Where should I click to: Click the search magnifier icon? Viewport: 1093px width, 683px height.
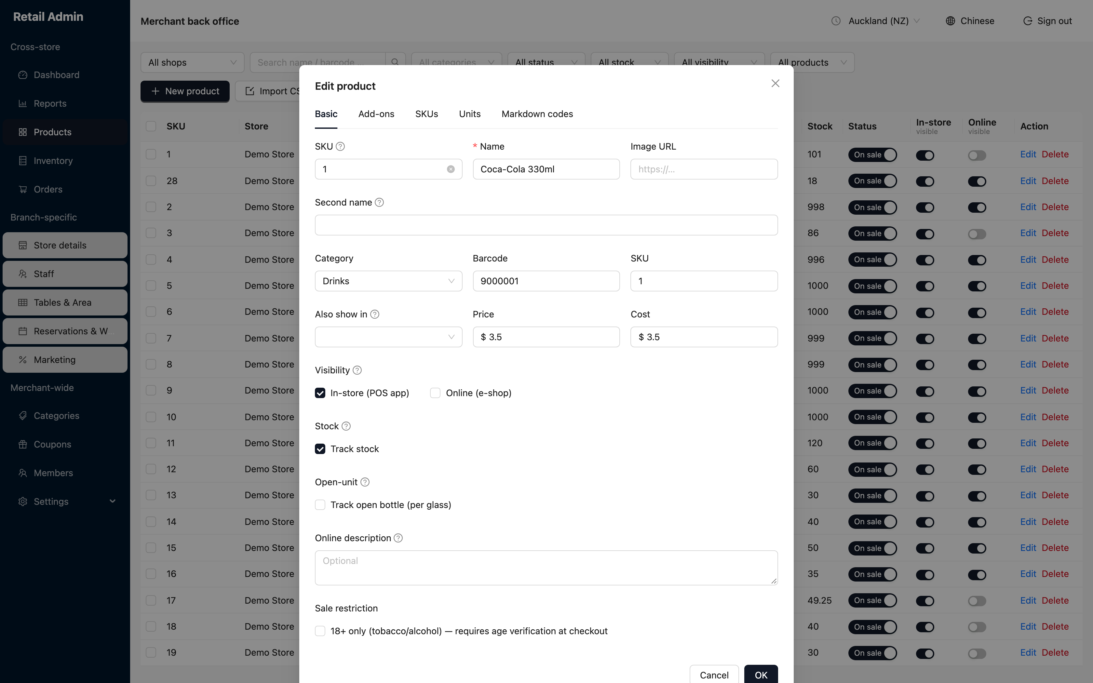point(395,62)
